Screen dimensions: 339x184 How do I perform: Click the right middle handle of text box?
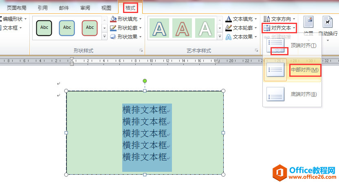pos(223,133)
